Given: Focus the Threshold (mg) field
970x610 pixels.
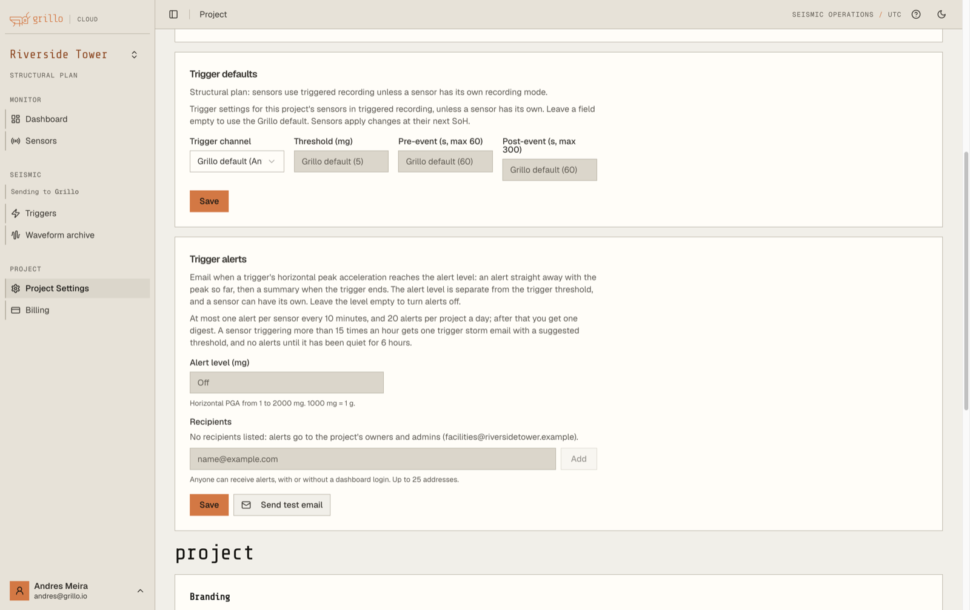Looking at the screenshot, I should (341, 161).
